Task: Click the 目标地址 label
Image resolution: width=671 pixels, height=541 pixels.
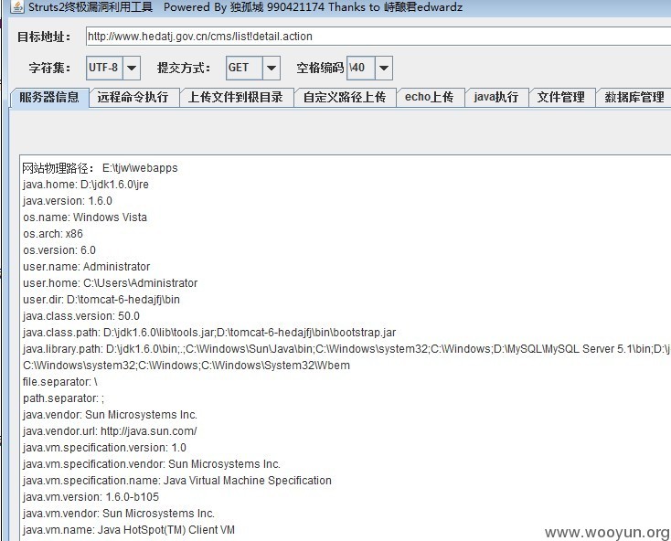Action: 44,37
